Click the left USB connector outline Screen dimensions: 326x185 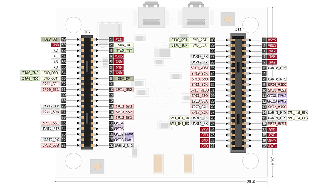[x=151, y=16]
